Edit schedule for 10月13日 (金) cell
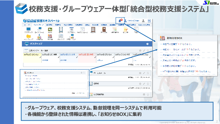 tap(59, 57)
